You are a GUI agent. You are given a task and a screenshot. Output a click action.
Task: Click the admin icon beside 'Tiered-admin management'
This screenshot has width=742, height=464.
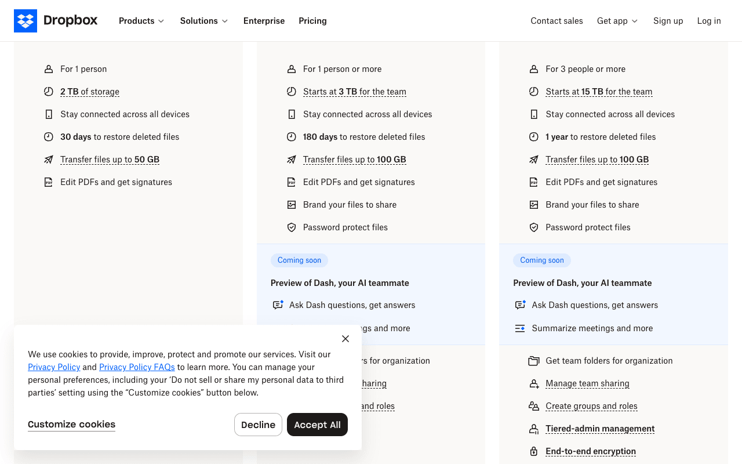(534, 429)
